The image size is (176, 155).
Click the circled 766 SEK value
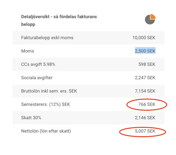click(x=147, y=104)
